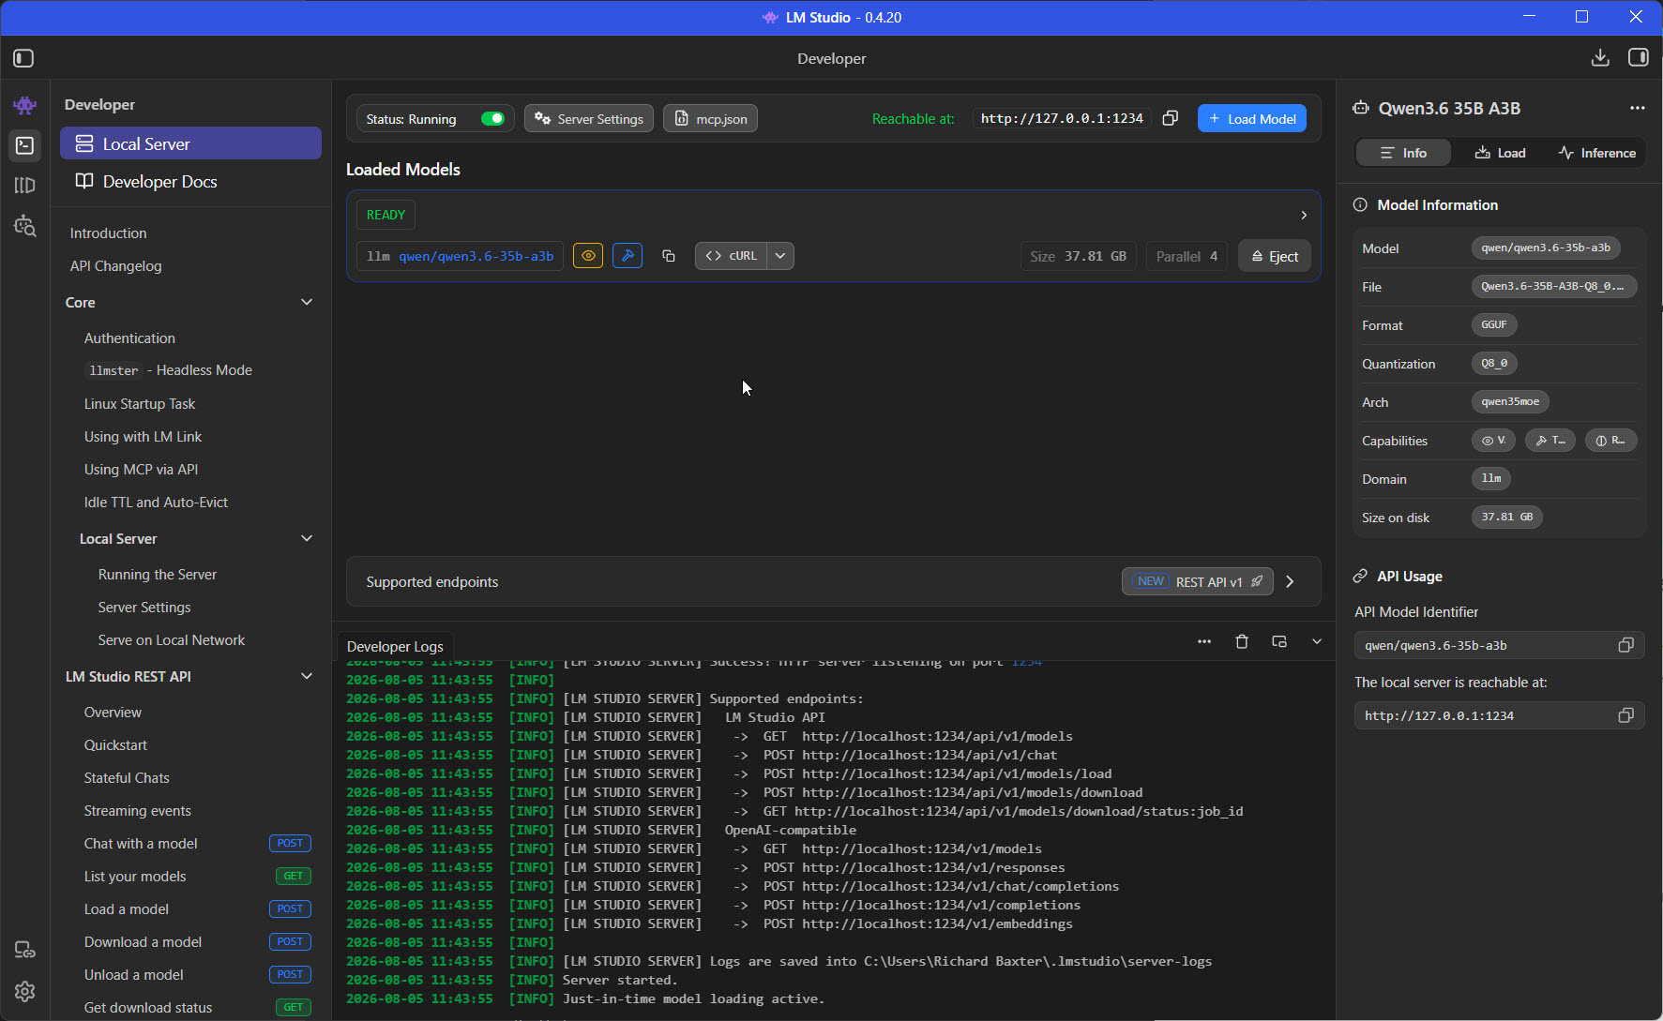The width and height of the screenshot is (1663, 1021).
Task: Copy the reachable server address
Action: click(1170, 118)
